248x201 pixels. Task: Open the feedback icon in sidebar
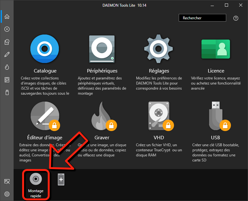tap(7, 181)
